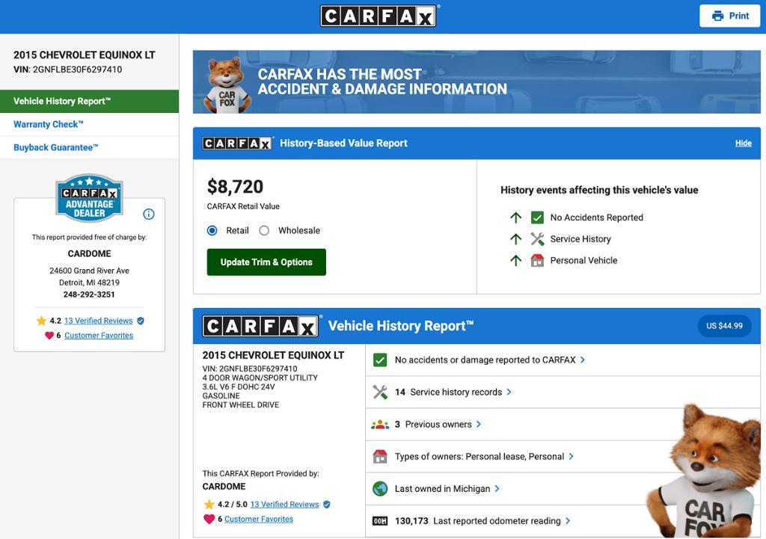This screenshot has height=539, width=766.
Task: Click Update Trim & Options button
Action: [266, 262]
